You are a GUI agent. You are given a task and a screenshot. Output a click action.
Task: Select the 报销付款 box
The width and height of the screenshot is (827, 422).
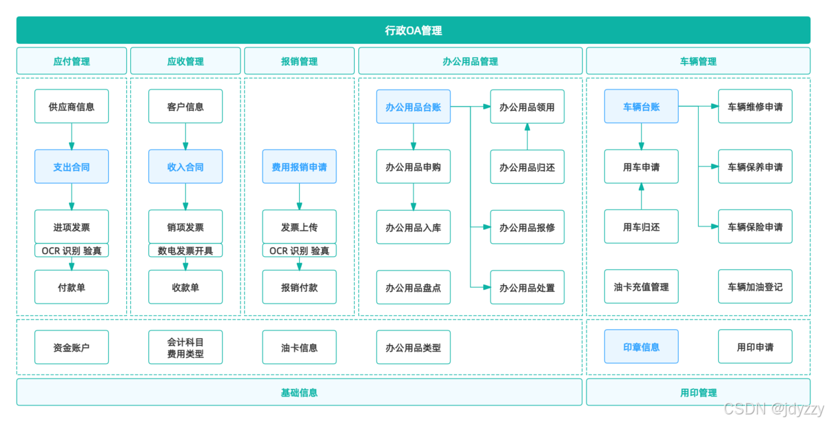tap(299, 287)
